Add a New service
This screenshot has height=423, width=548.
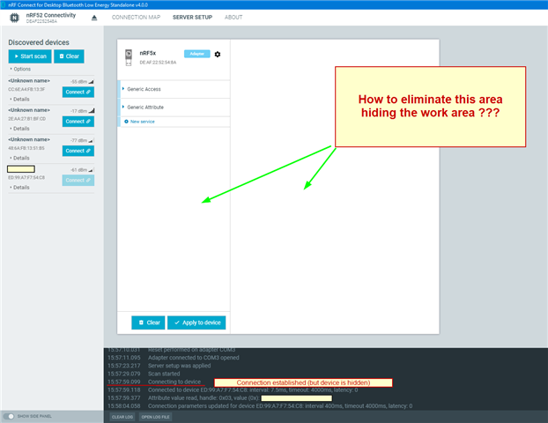[142, 122]
